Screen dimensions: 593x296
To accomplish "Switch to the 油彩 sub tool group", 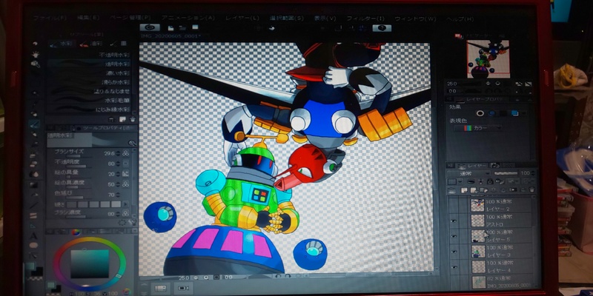I will tap(90, 44).
